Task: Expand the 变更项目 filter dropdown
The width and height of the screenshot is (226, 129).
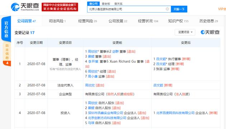Action: tap(185, 32)
